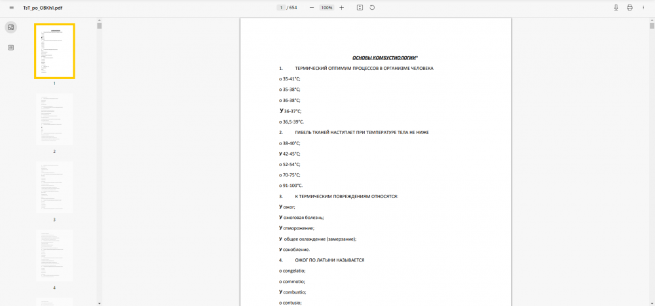Print the document
Image resolution: width=655 pixels, height=306 pixels.
629,7
